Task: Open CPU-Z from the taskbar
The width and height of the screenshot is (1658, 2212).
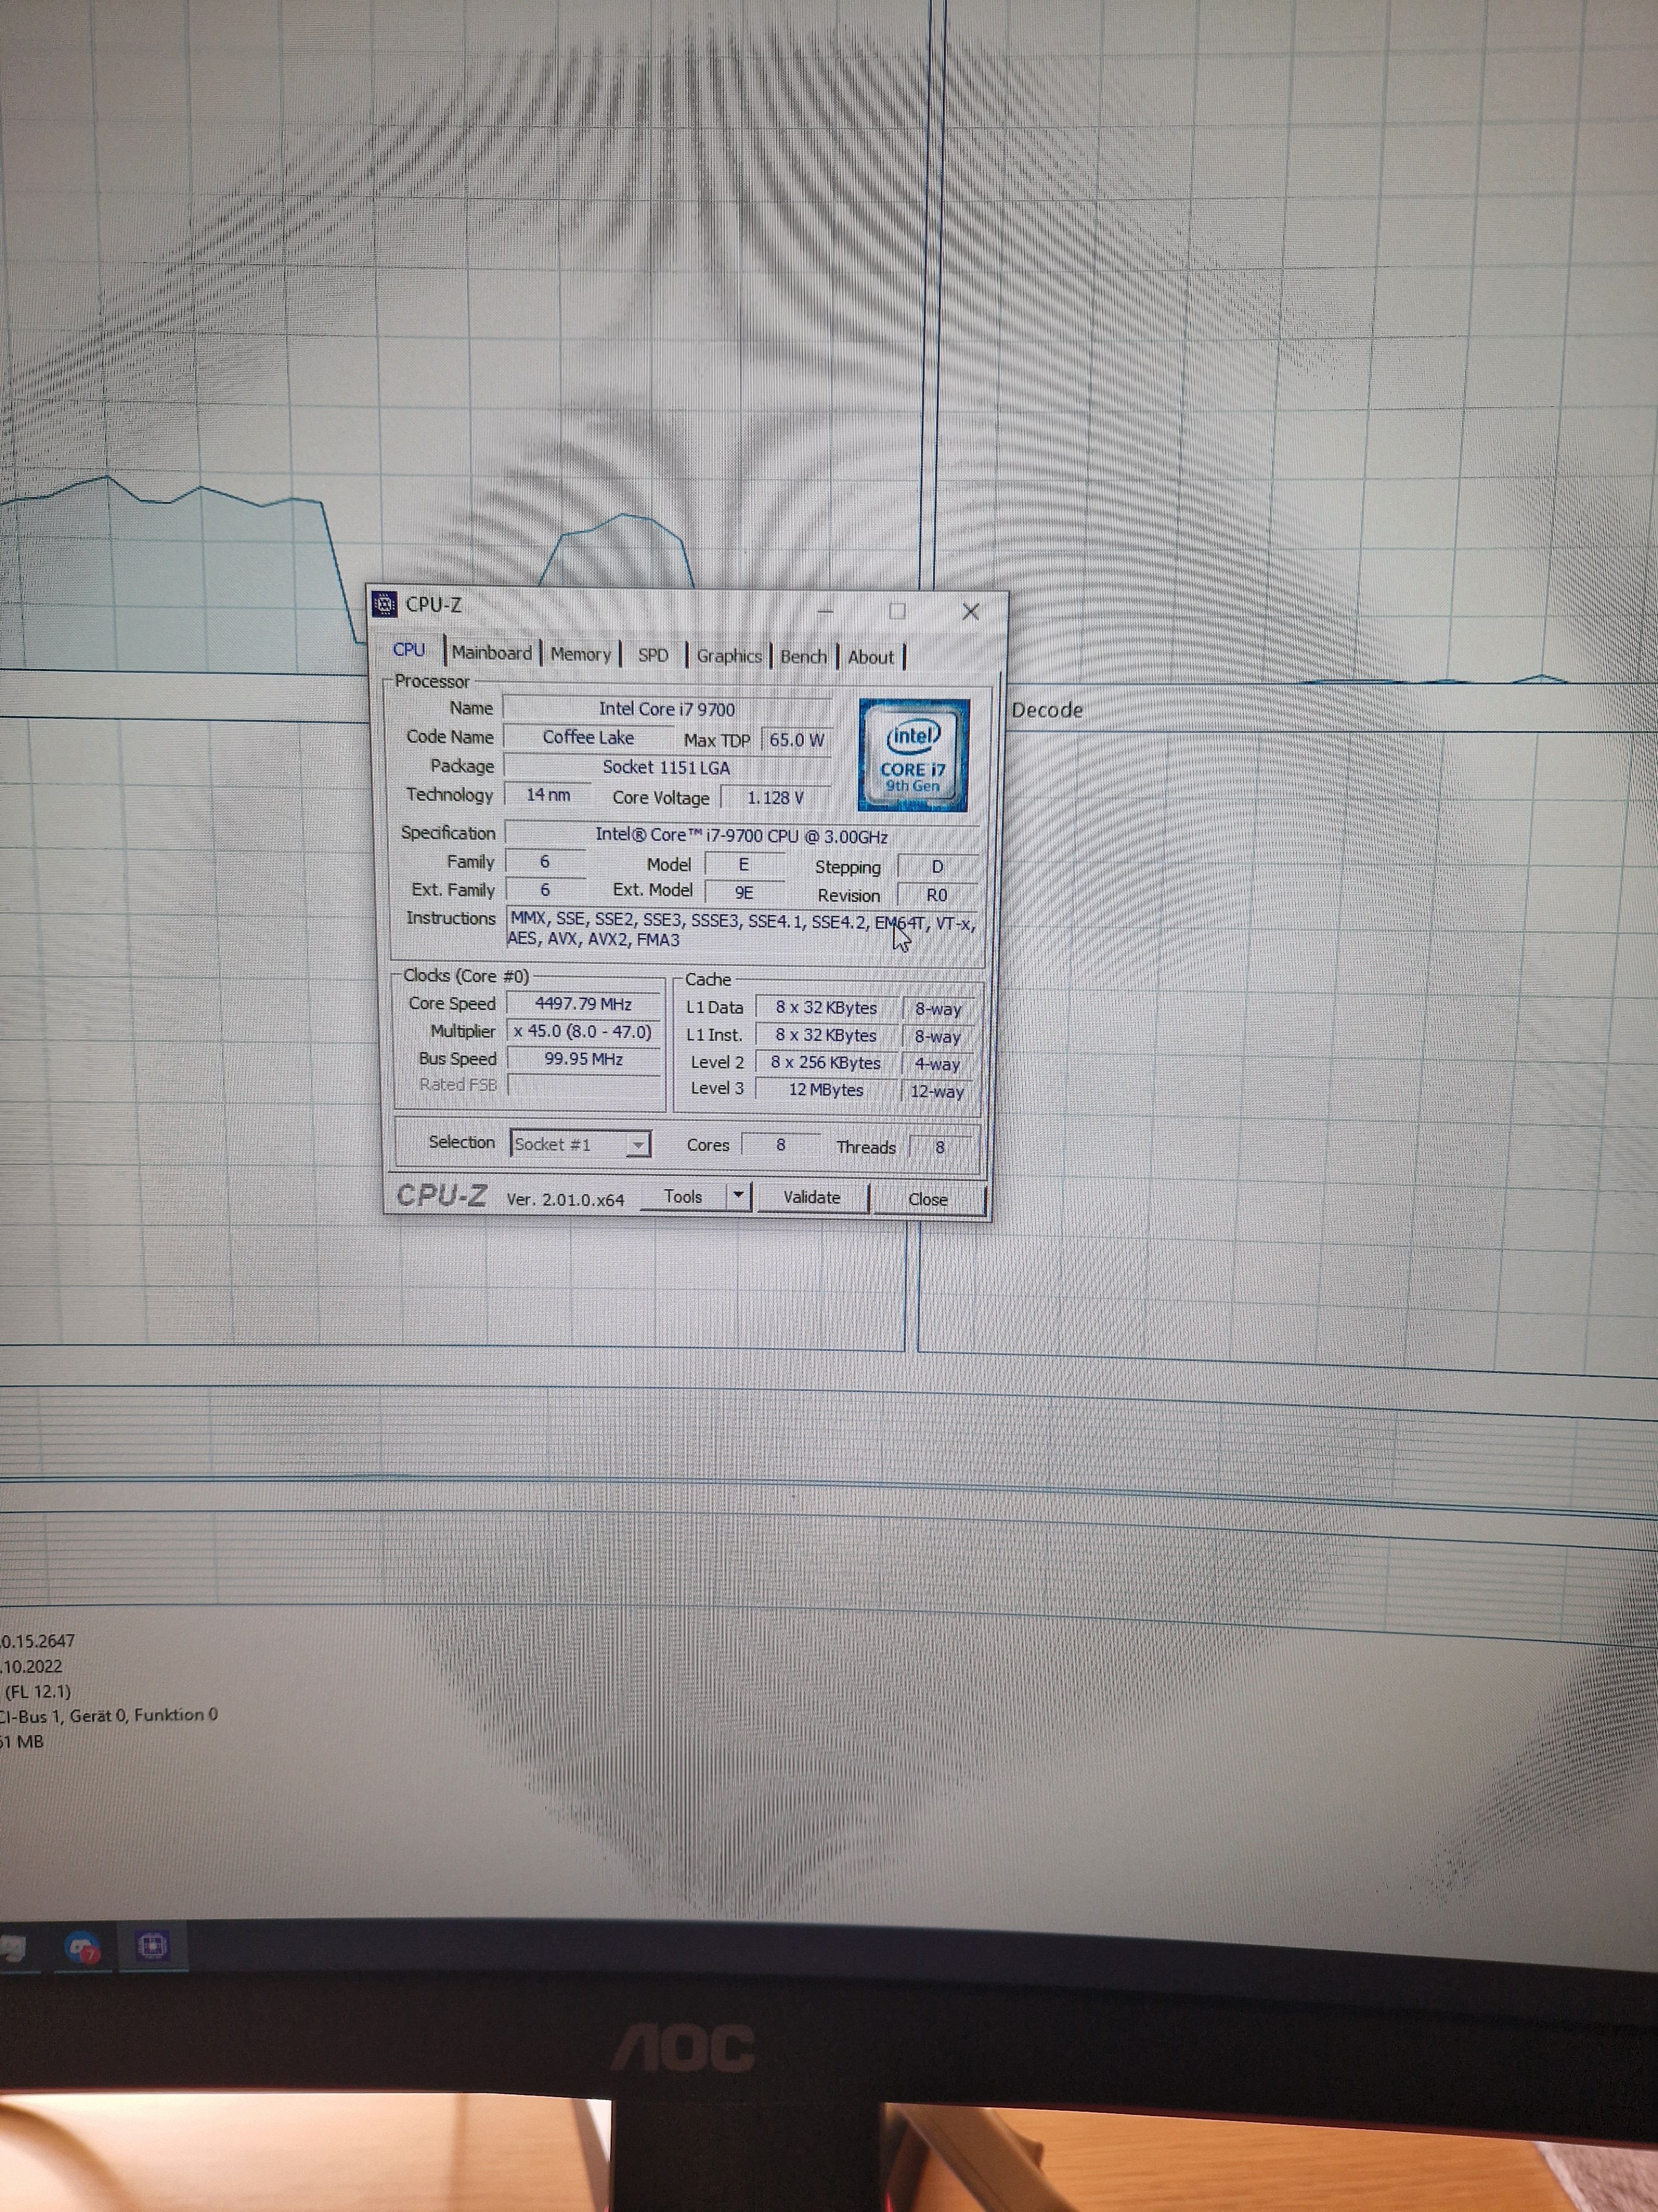Action: point(152,1945)
